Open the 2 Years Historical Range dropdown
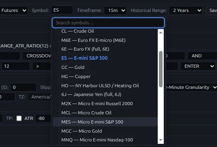The width and height of the screenshot is (217, 147). click(x=186, y=10)
